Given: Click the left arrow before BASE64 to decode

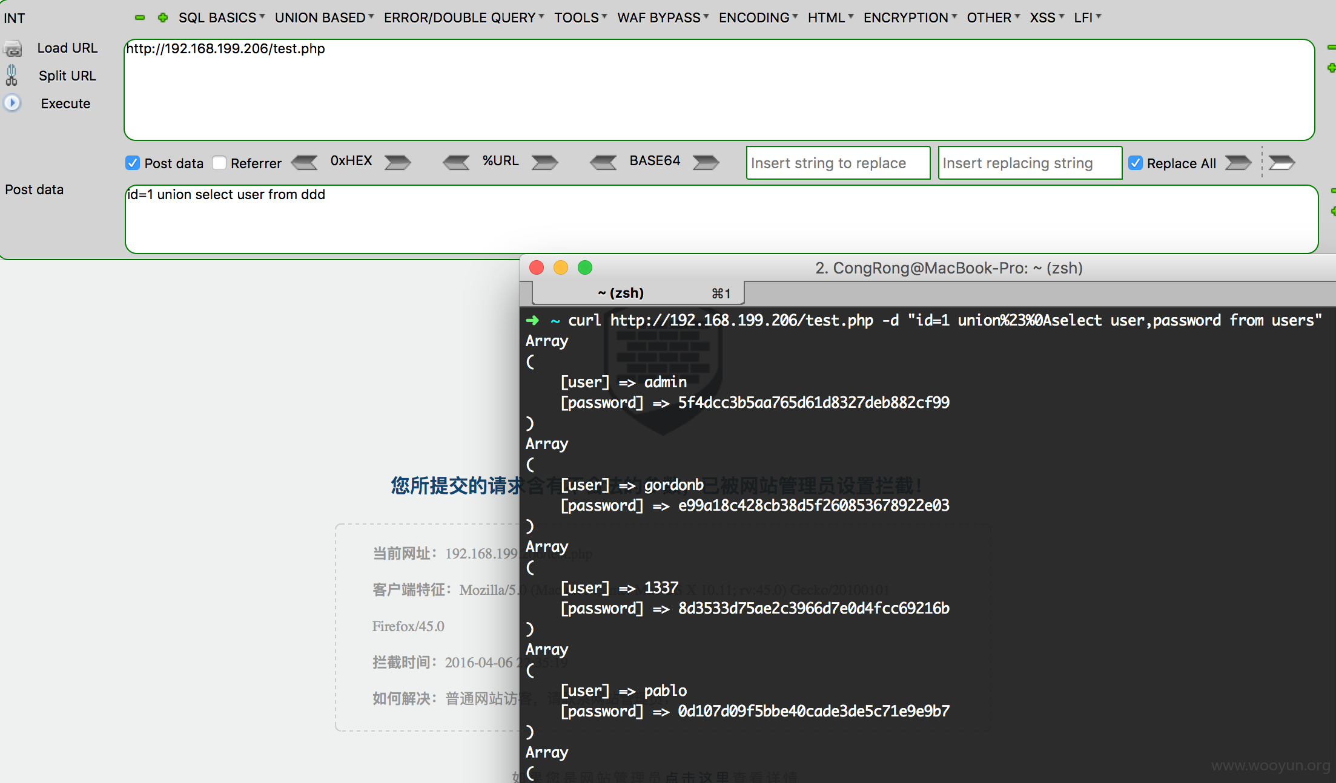Looking at the screenshot, I should pyautogui.click(x=604, y=162).
